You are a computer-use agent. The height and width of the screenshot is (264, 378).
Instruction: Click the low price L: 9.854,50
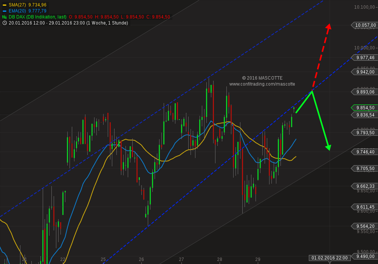coord(132,17)
